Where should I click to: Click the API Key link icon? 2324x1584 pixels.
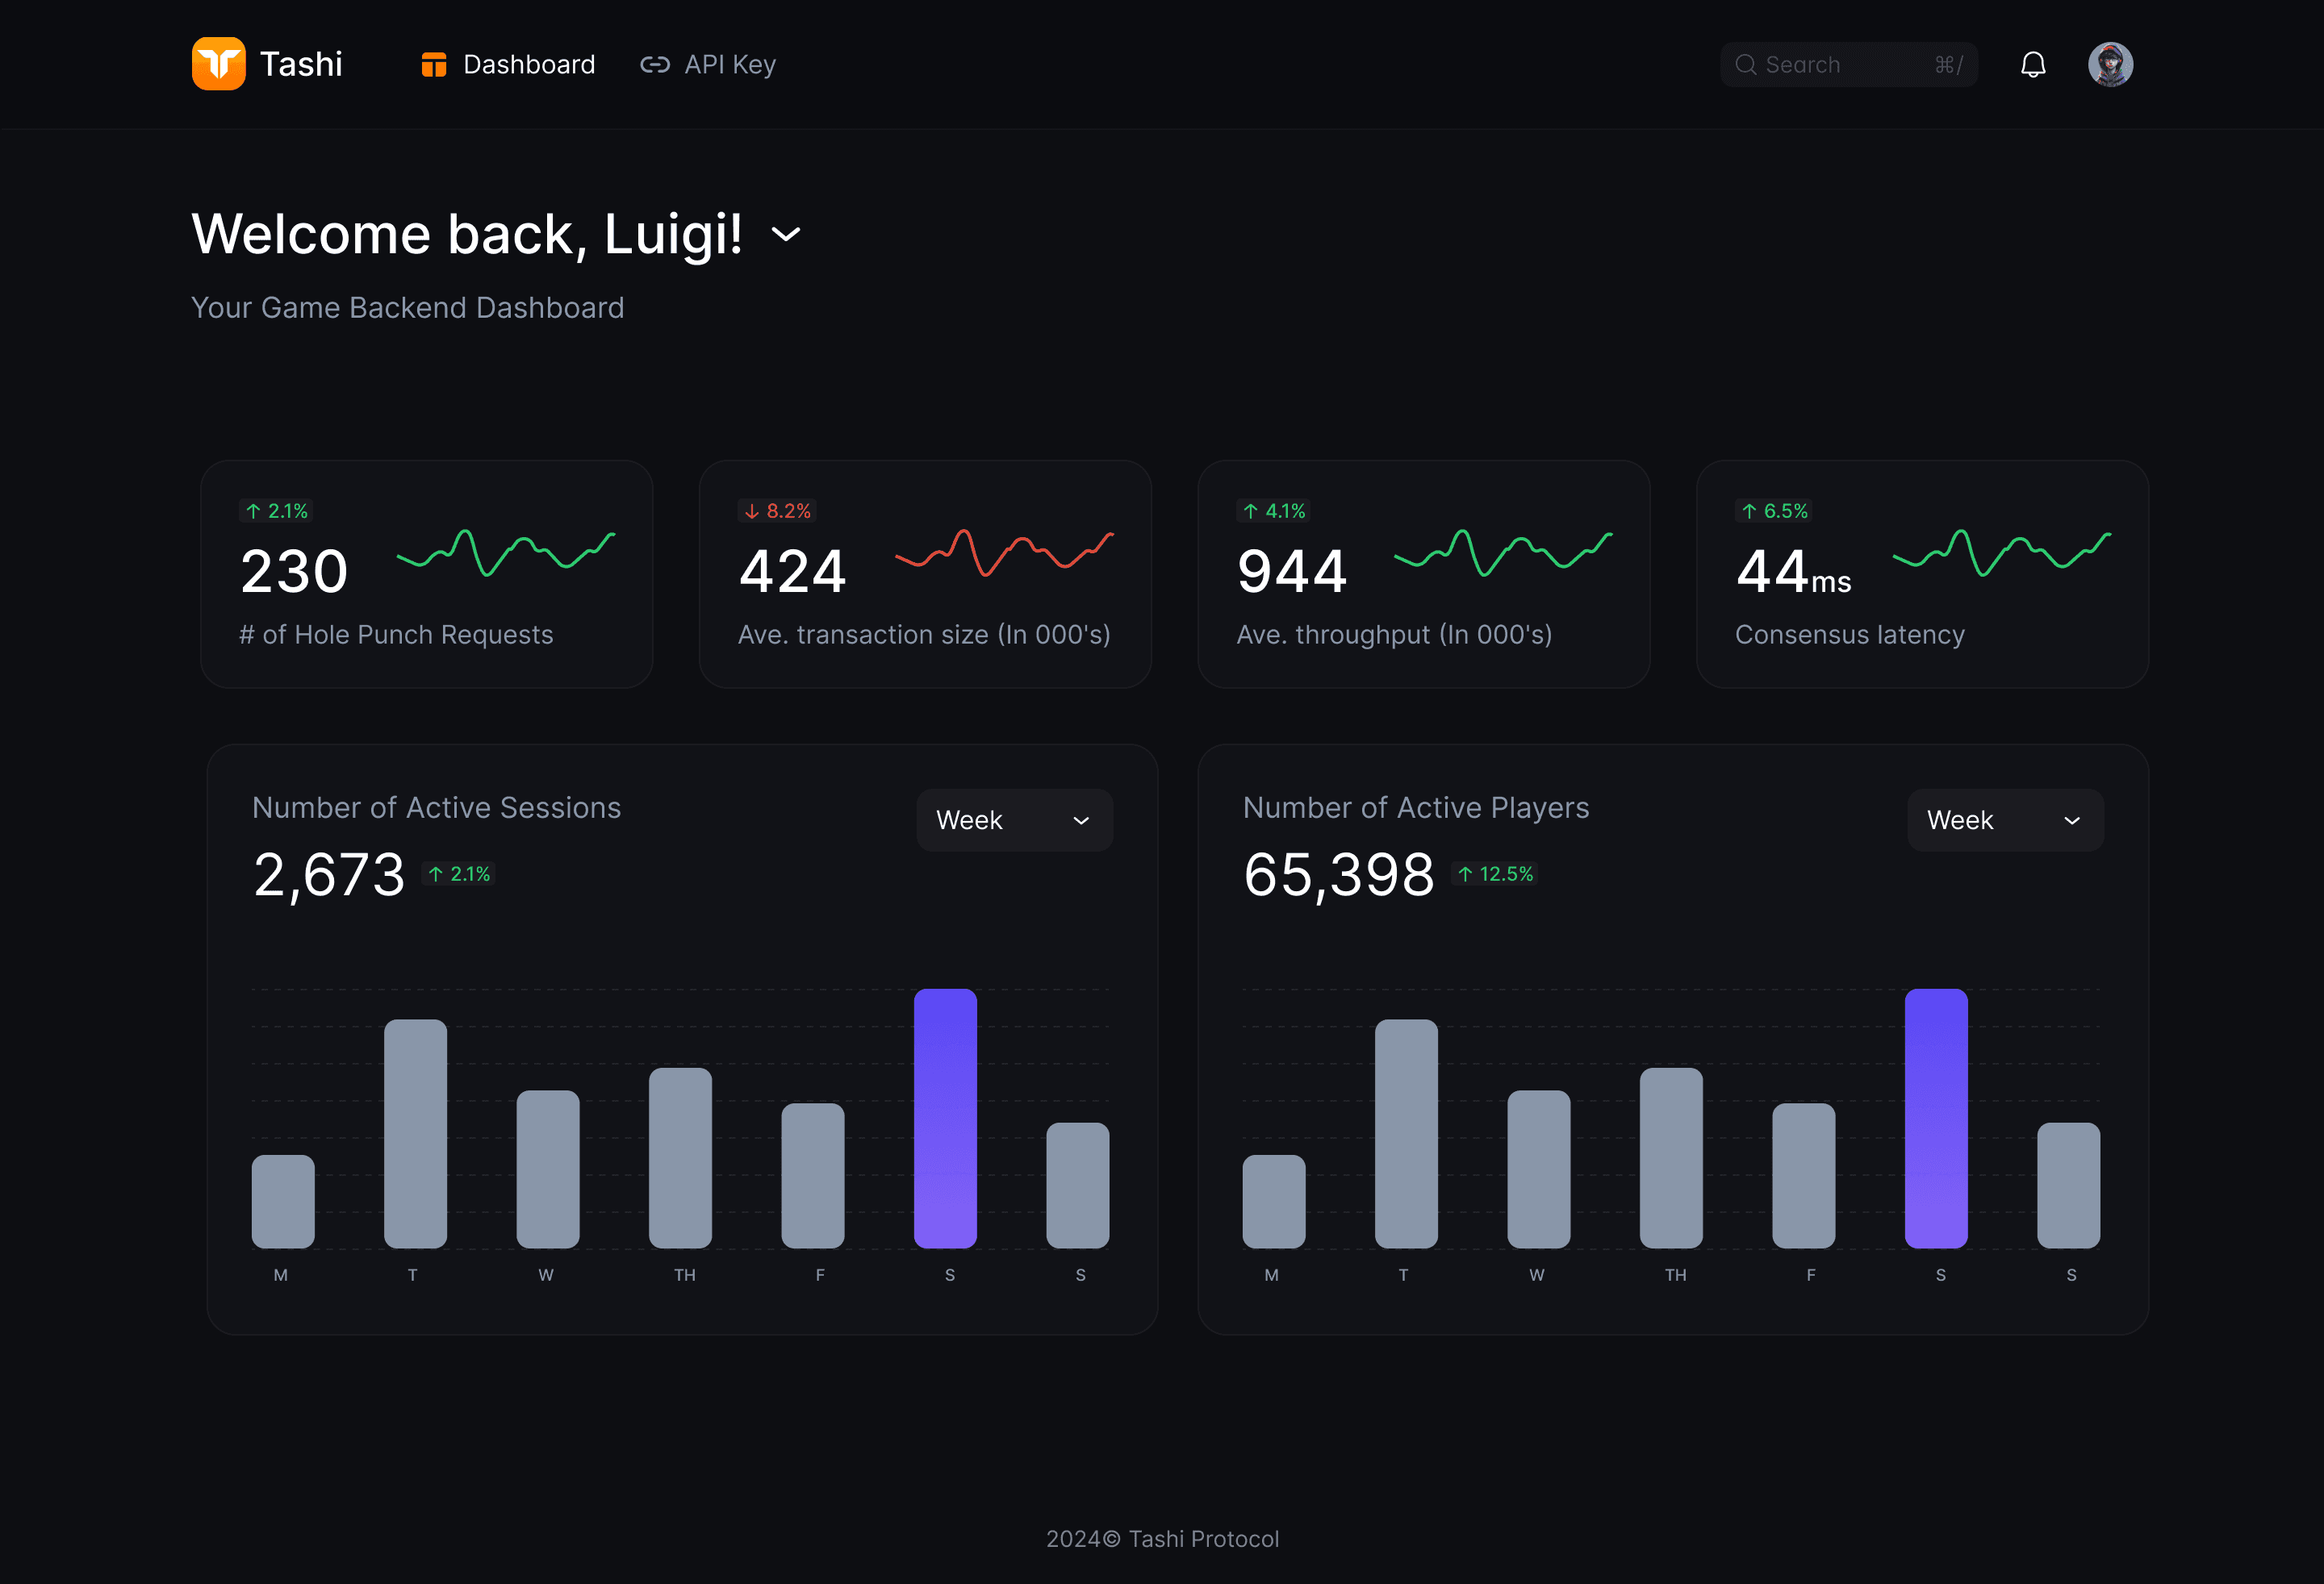click(x=655, y=65)
